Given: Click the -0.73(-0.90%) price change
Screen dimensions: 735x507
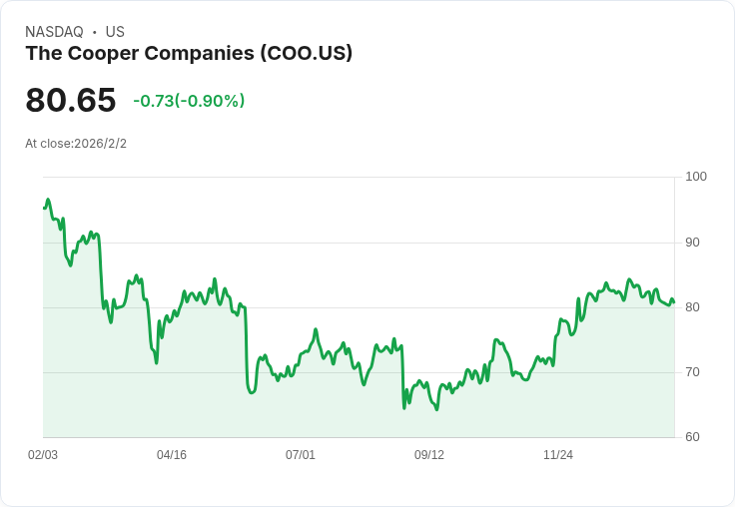Looking at the screenshot, I should coord(189,101).
